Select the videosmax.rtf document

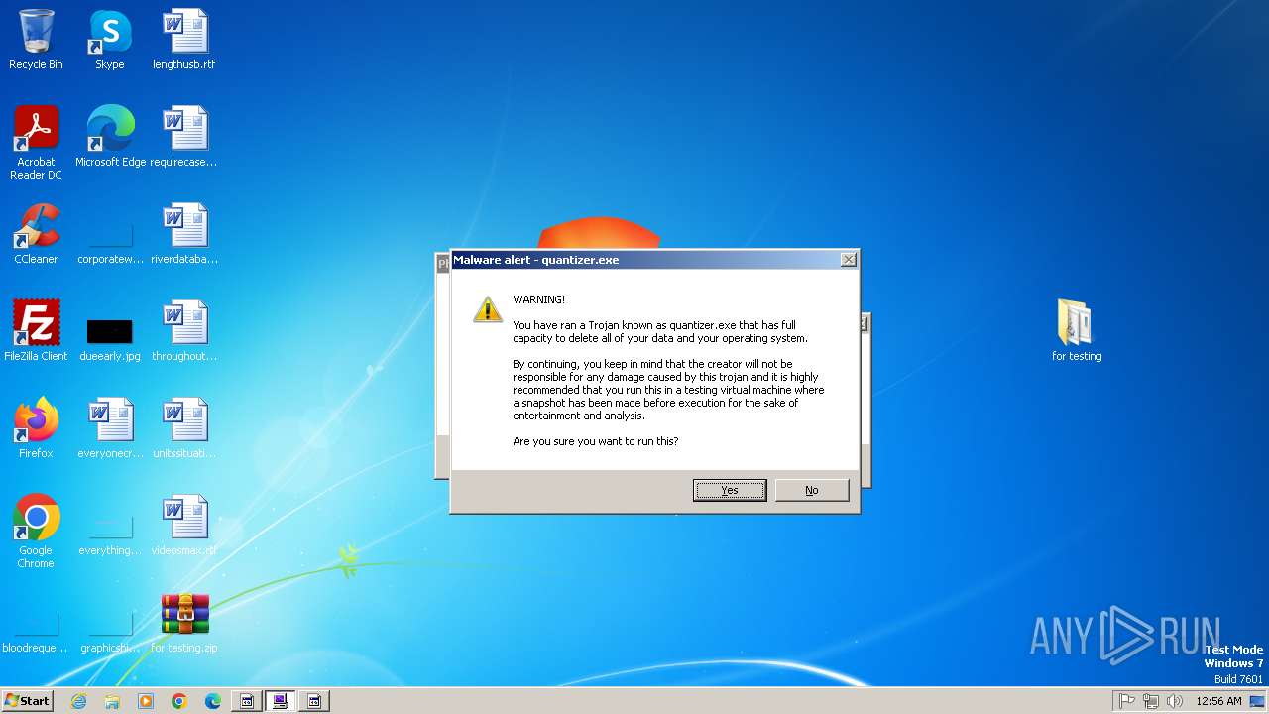point(184,526)
